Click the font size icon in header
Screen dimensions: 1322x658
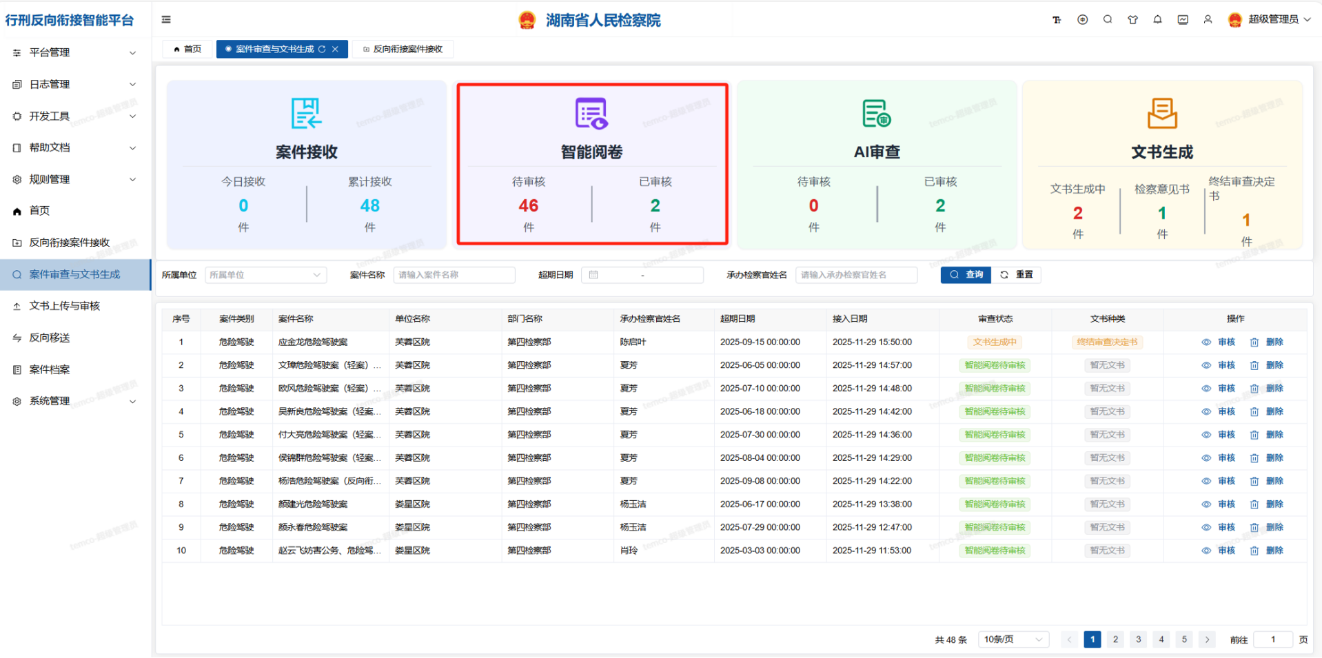pyautogui.click(x=1057, y=20)
